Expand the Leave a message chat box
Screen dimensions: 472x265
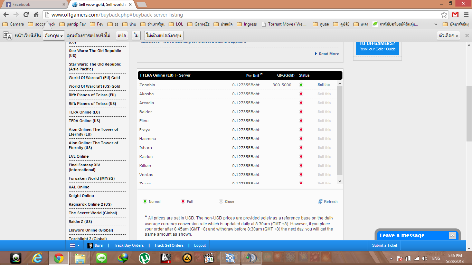452,235
